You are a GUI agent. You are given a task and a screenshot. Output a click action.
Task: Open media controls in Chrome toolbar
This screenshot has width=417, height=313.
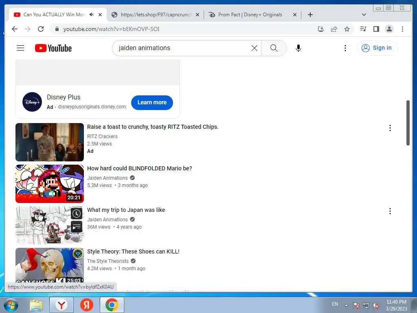click(x=363, y=29)
